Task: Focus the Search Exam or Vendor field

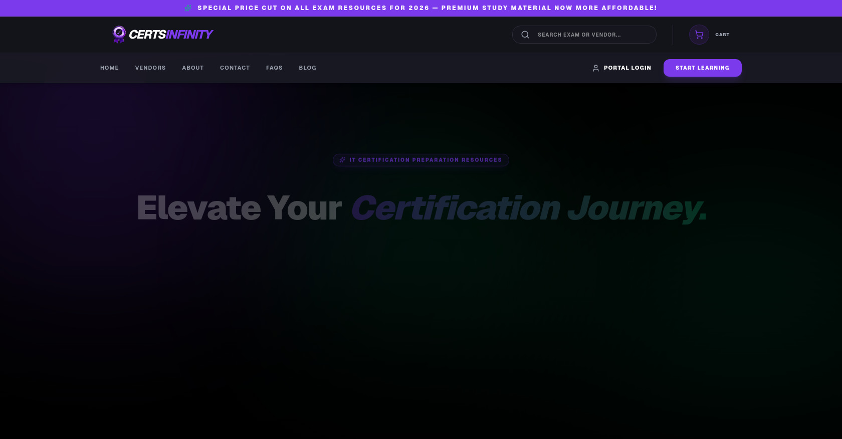Action: click(x=584, y=35)
